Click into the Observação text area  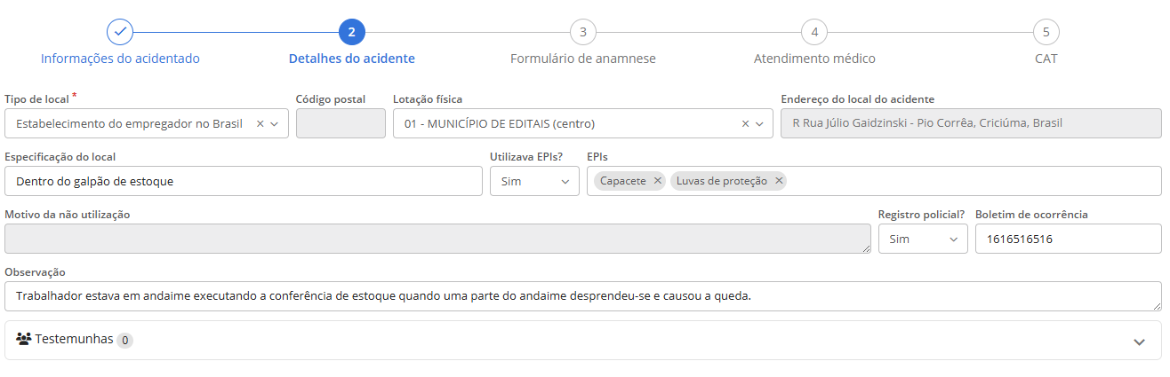pyautogui.click(x=582, y=296)
